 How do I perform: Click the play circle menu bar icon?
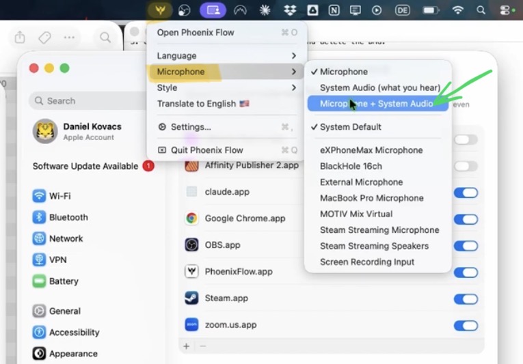pos(377,10)
